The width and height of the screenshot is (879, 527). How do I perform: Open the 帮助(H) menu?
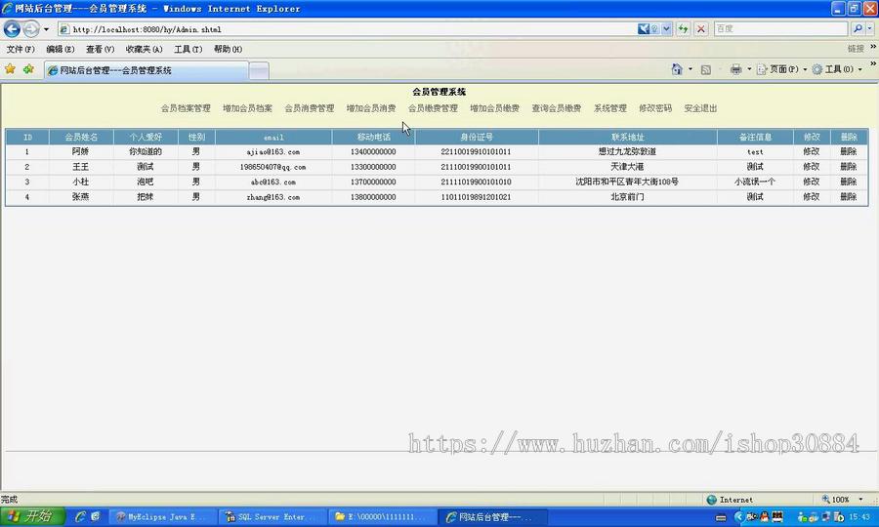(x=228, y=49)
